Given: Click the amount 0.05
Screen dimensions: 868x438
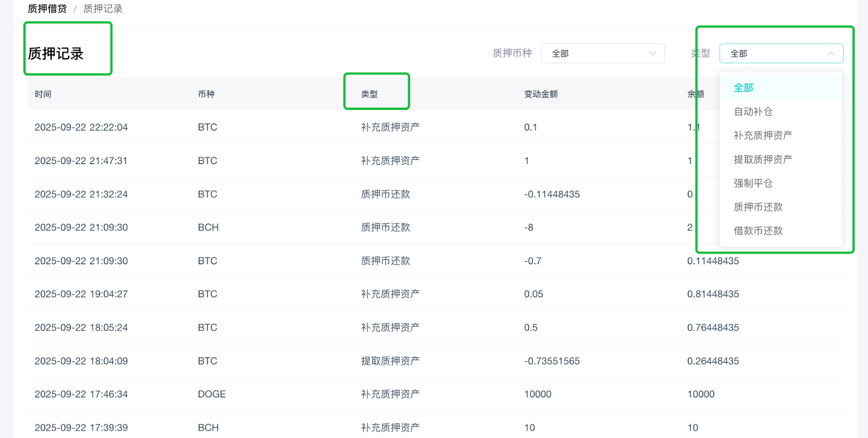Looking at the screenshot, I should [x=534, y=294].
